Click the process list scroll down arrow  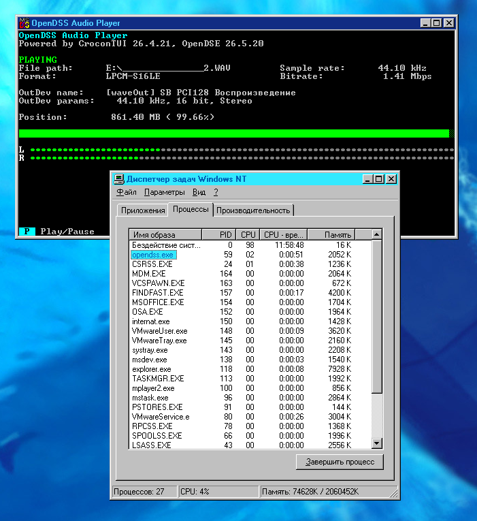pyautogui.click(x=376, y=443)
